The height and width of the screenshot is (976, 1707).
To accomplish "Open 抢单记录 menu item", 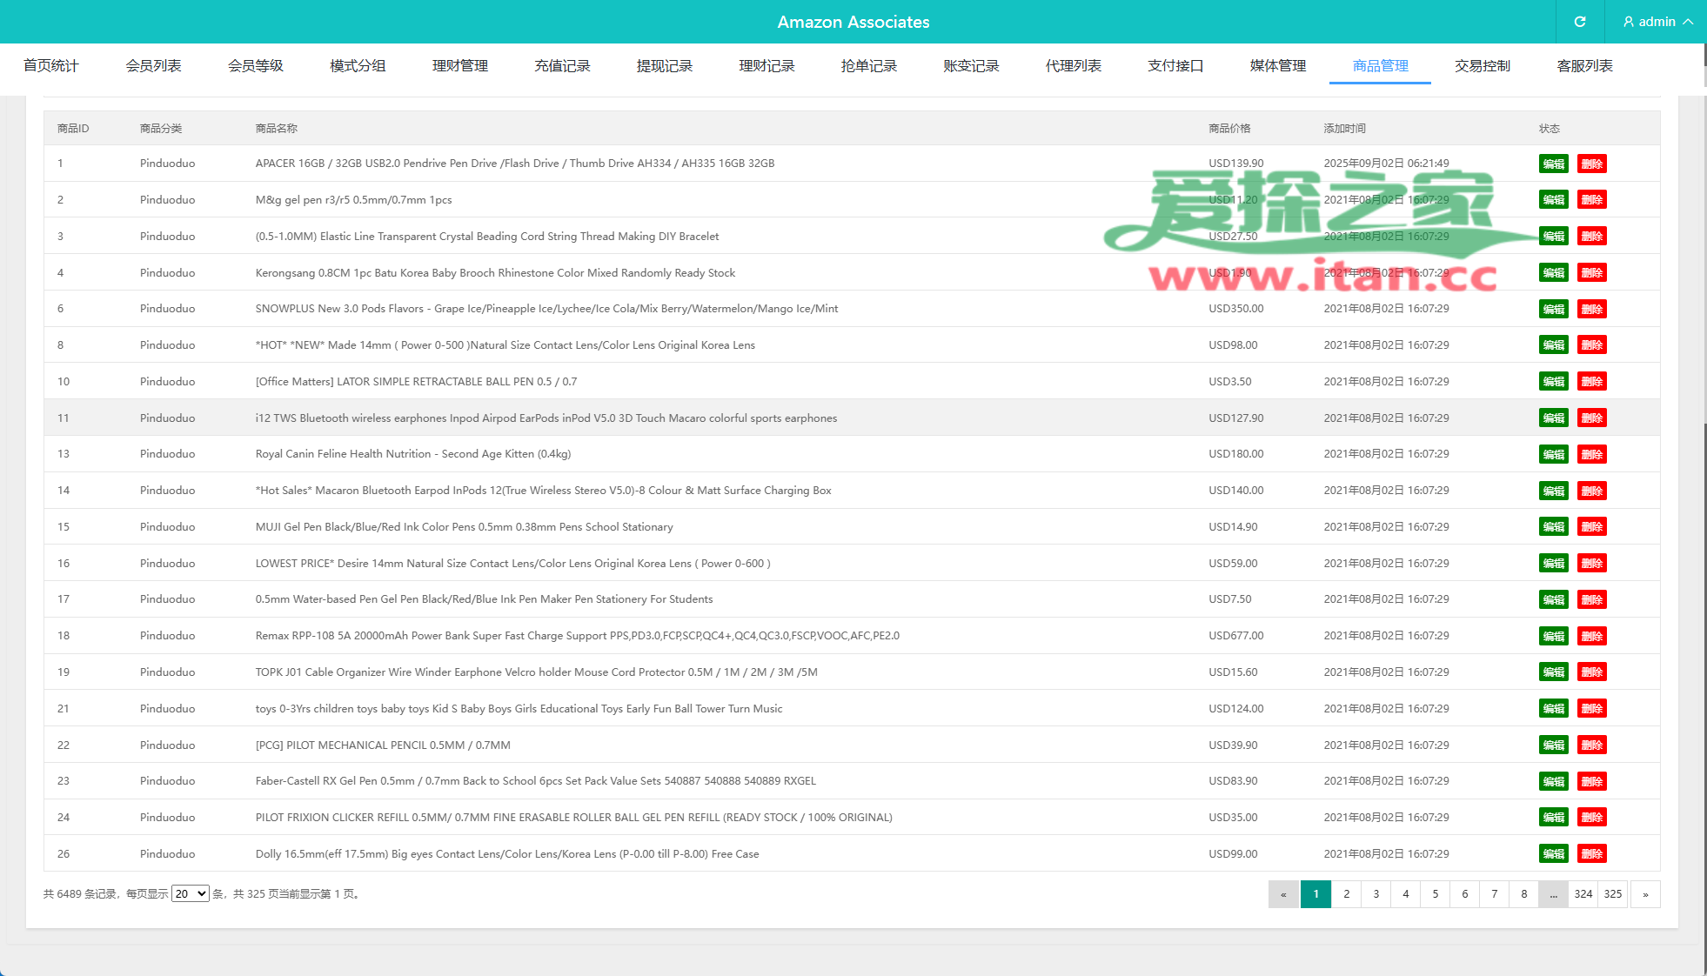I will click(869, 66).
